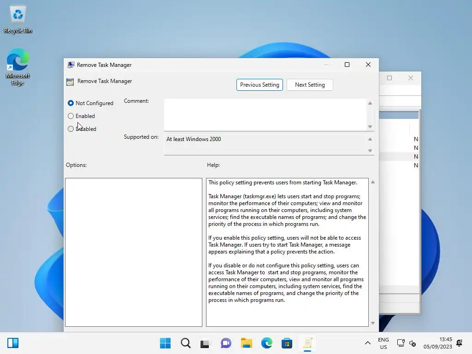This screenshot has height=354, width=472.
Task: Click the Next Setting button
Action: 310,85
